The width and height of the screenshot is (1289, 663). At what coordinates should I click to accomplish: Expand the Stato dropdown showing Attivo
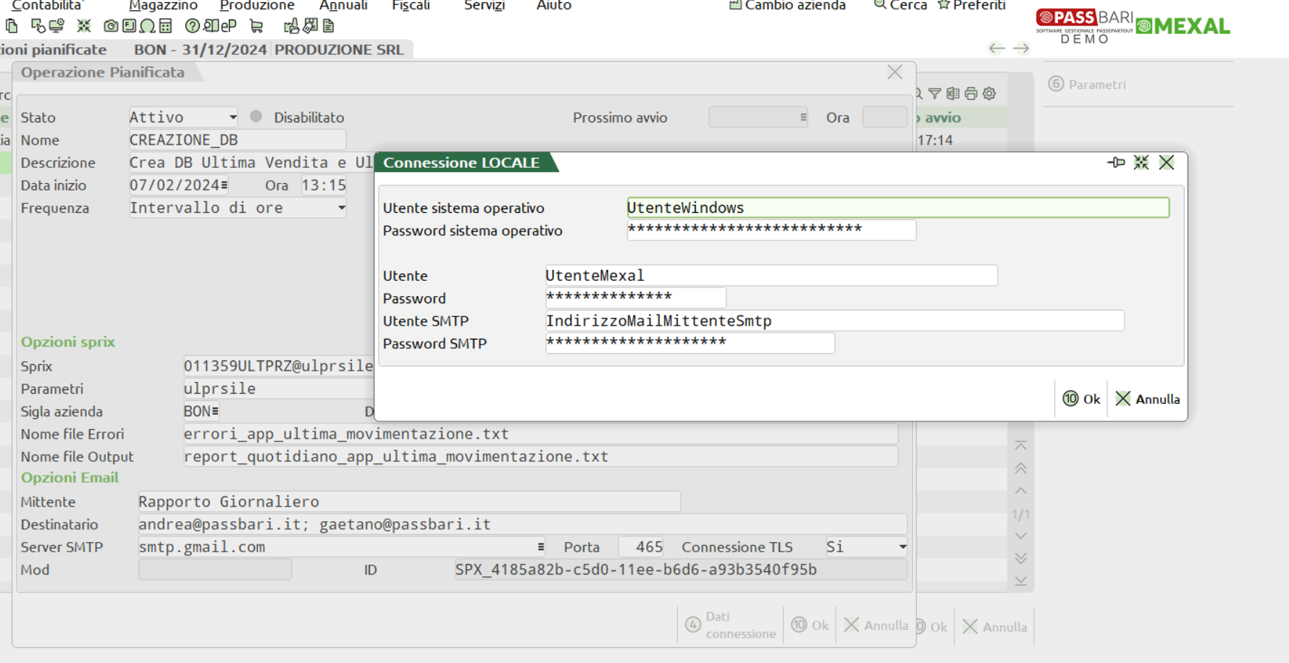click(x=232, y=117)
